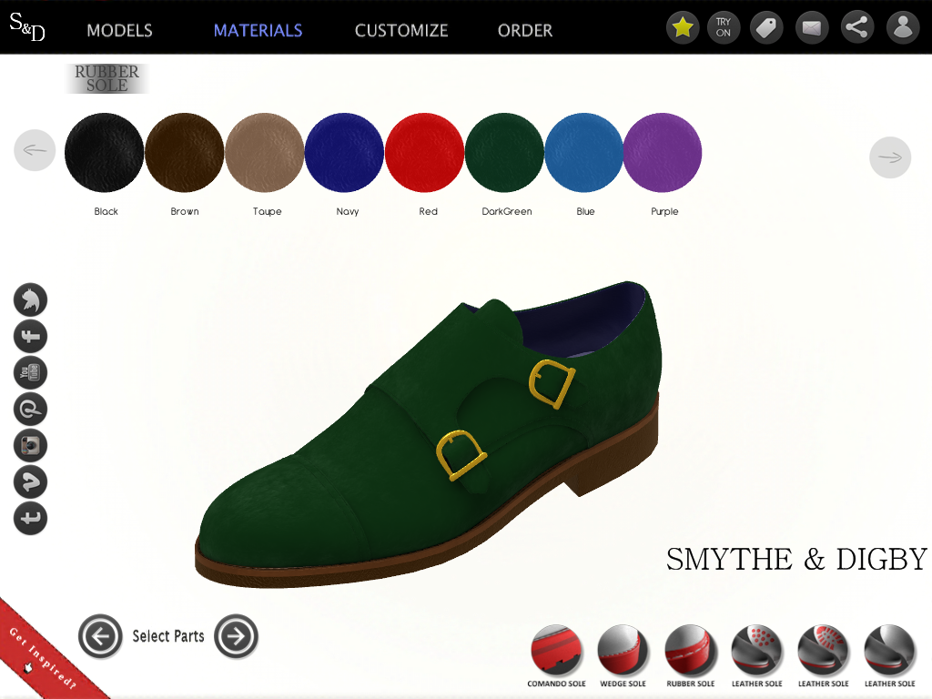This screenshot has width=932, height=699.
Task: Click the Taupe text label
Action: [267, 211]
